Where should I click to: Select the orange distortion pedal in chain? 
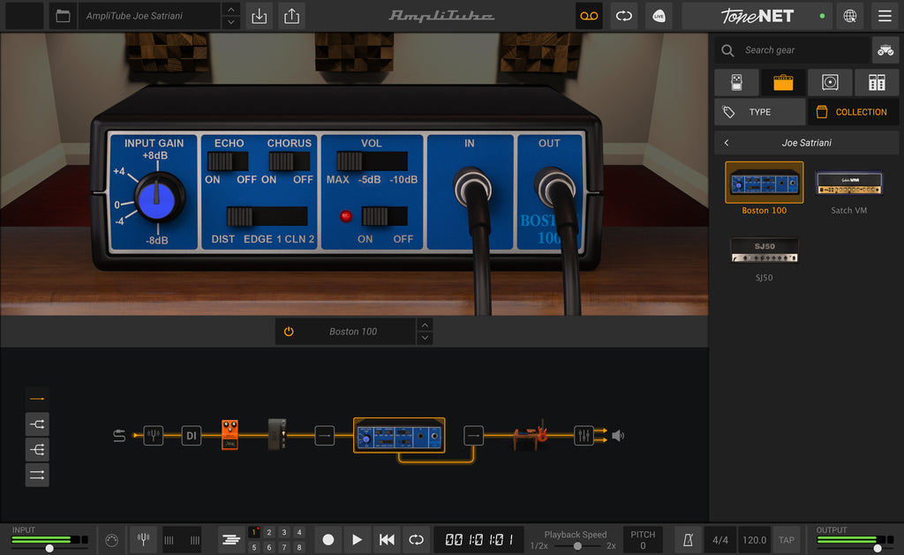coord(230,434)
